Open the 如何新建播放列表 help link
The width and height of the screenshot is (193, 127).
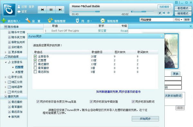tap(118, 92)
